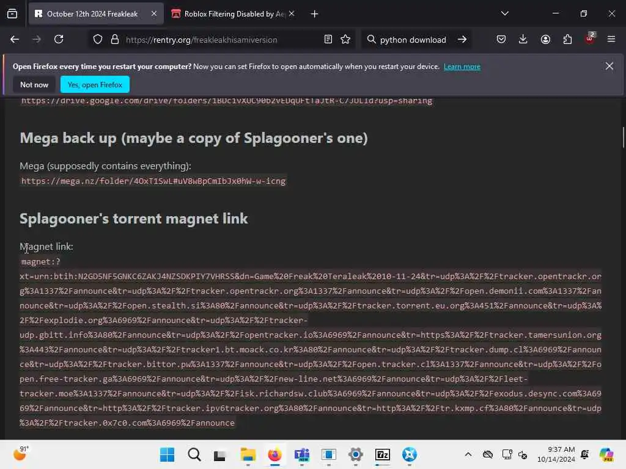Viewport: 626px width, 469px height.
Task: Close the October 12th 2024 Freakleak tab
Action: (x=154, y=14)
